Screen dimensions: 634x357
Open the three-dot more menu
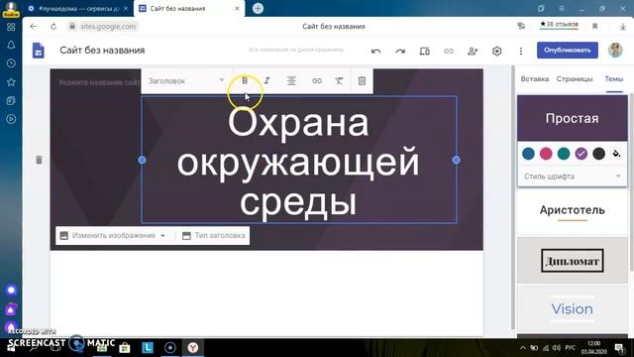click(521, 51)
